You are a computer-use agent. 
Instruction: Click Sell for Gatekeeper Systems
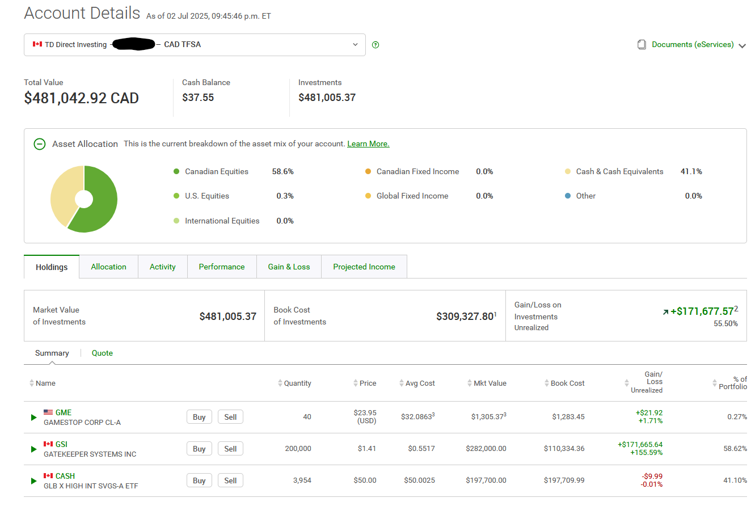coord(230,449)
